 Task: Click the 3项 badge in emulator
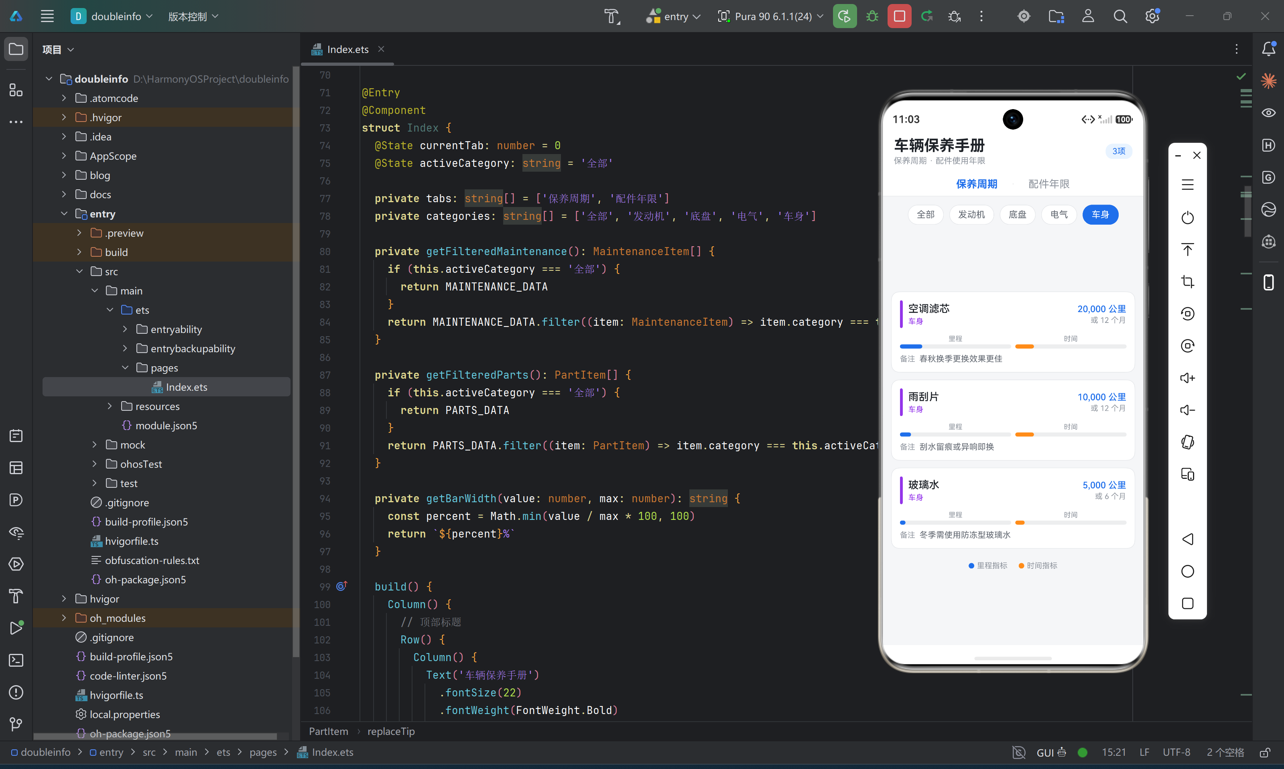click(1119, 151)
